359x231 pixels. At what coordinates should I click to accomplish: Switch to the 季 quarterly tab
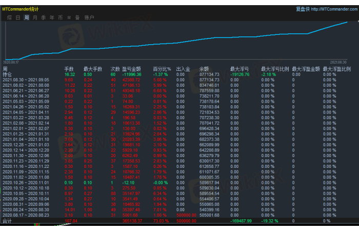pos(44,17)
